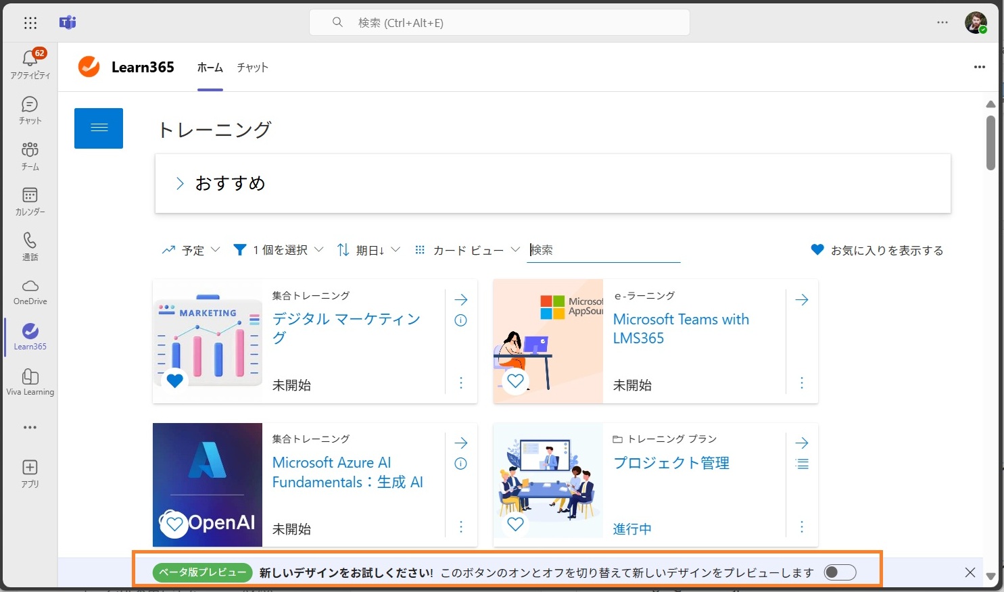
Task: Open Microsoft Azure AI Fundamentals title link
Action: coord(348,472)
